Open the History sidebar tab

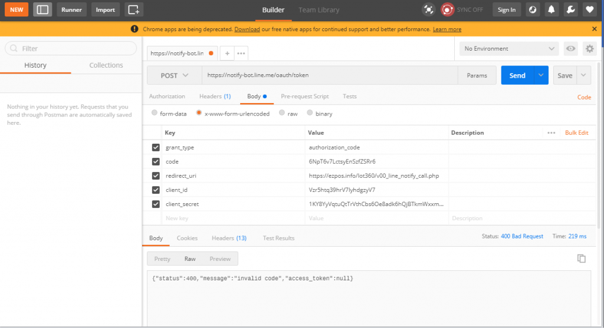click(35, 65)
